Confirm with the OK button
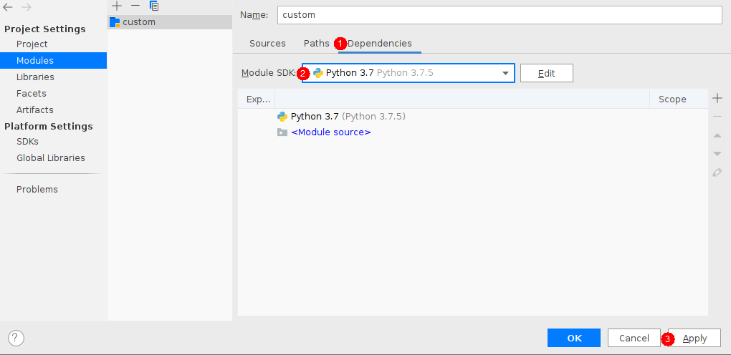The height and width of the screenshot is (355, 731). 574,339
